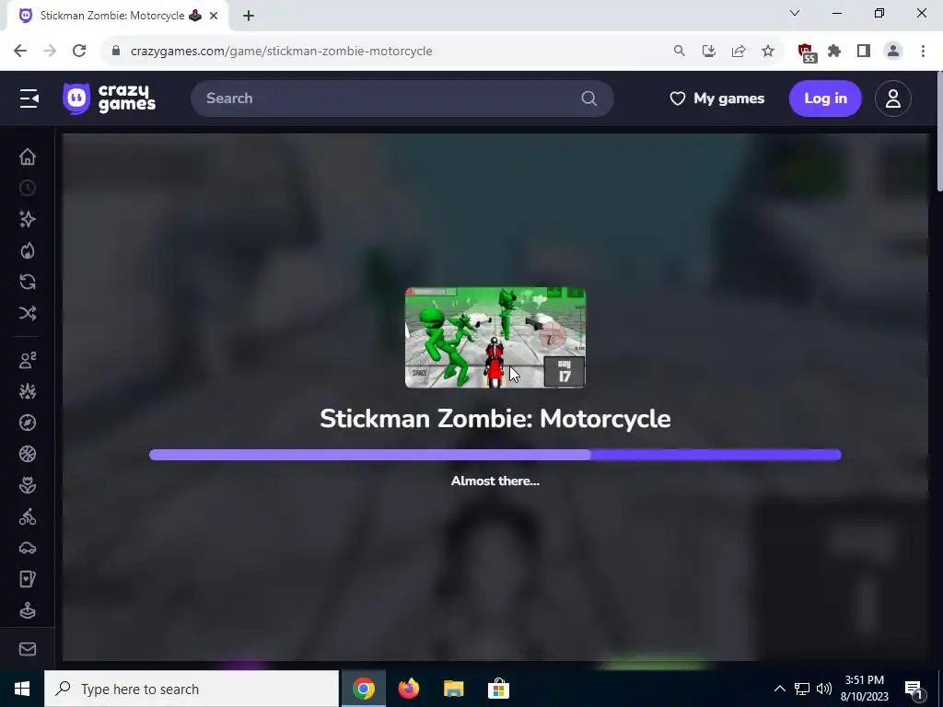
Task: Select the Random game shuffle icon
Action: (x=28, y=313)
